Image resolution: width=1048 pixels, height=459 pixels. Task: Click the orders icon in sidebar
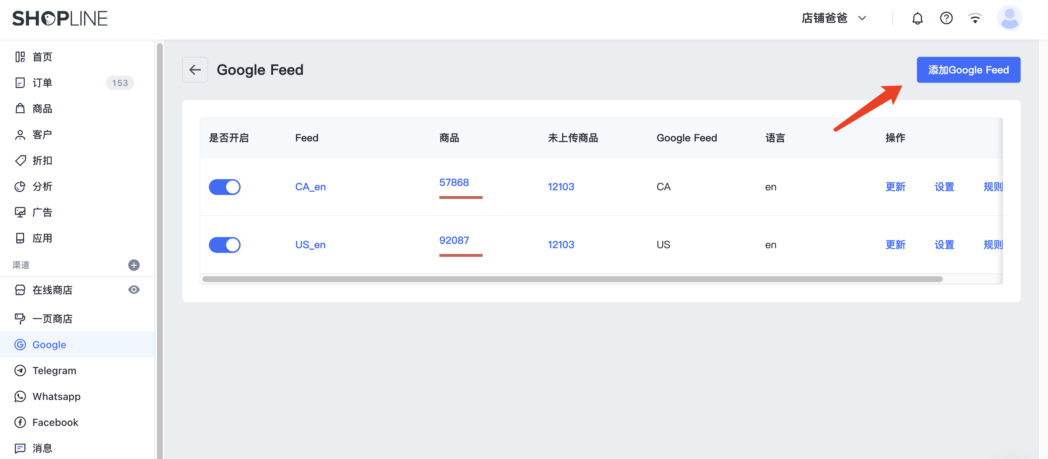coord(20,83)
